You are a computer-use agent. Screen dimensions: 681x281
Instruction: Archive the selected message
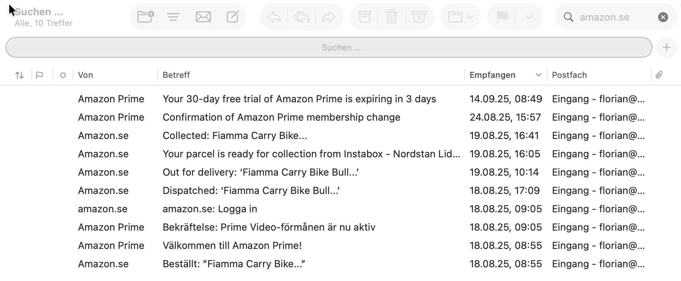tap(364, 16)
